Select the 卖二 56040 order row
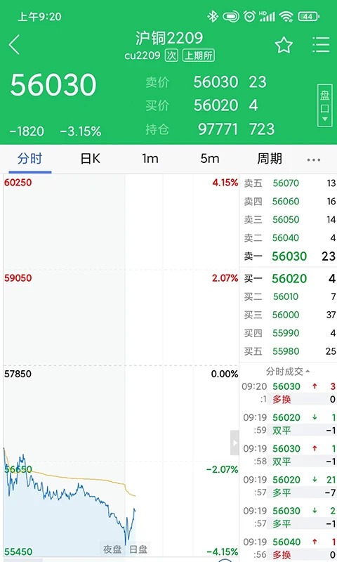337x562 pixels. point(289,238)
